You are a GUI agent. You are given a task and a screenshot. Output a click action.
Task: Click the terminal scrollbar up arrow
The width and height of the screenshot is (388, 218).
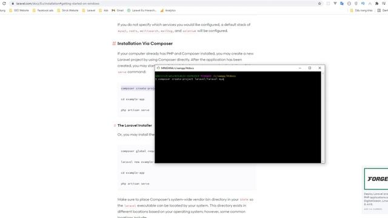(323, 73)
